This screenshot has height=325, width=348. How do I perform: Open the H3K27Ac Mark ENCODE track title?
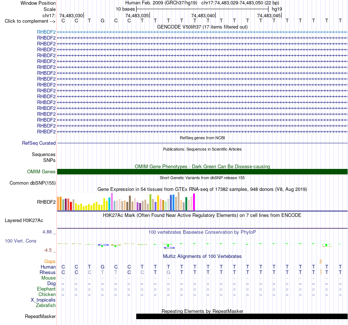[x=202, y=215]
